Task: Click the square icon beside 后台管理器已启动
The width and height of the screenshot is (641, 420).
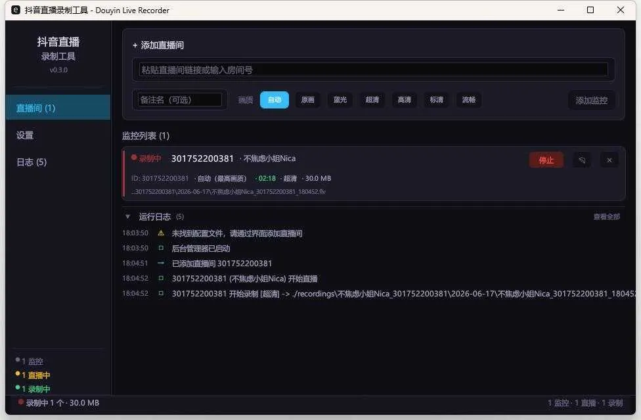Action: point(161,248)
